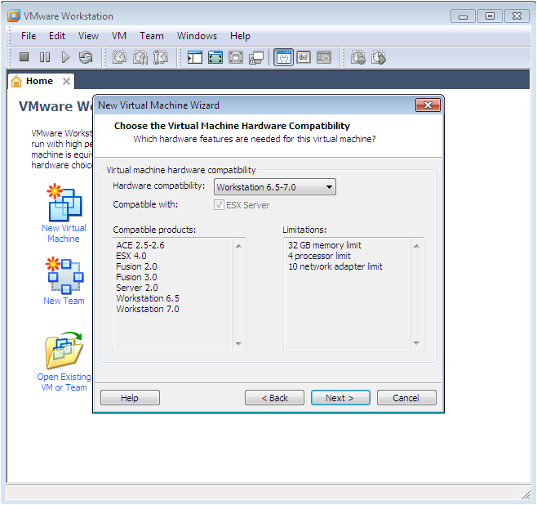This screenshot has height=505, width=537.
Task: Click the VMware Workstation title bar icon
Action: (14, 16)
